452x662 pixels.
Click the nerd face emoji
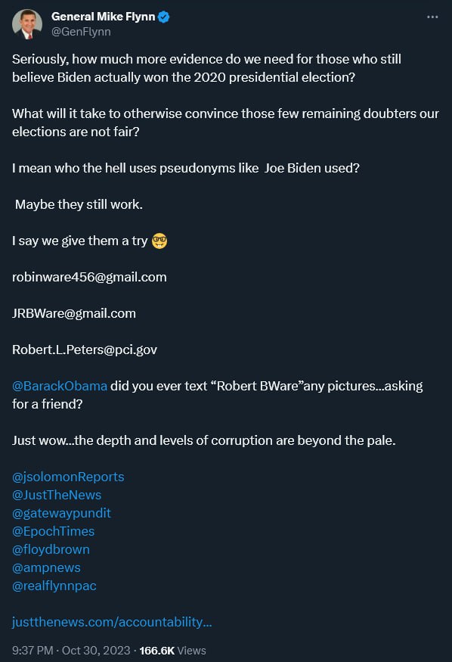(159, 241)
